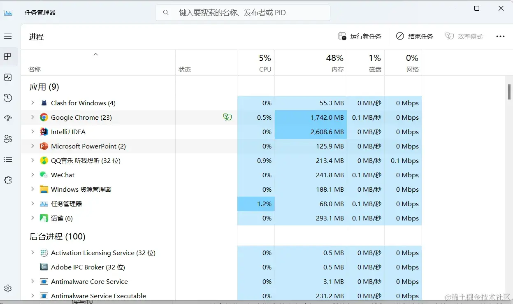Open Task Manager settings gear
Viewport: 513px width, 304px height.
coord(8,288)
